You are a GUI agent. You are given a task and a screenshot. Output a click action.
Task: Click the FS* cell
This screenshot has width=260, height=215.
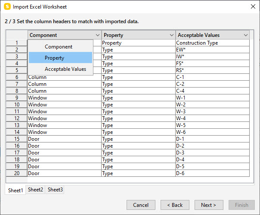tap(212, 64)
